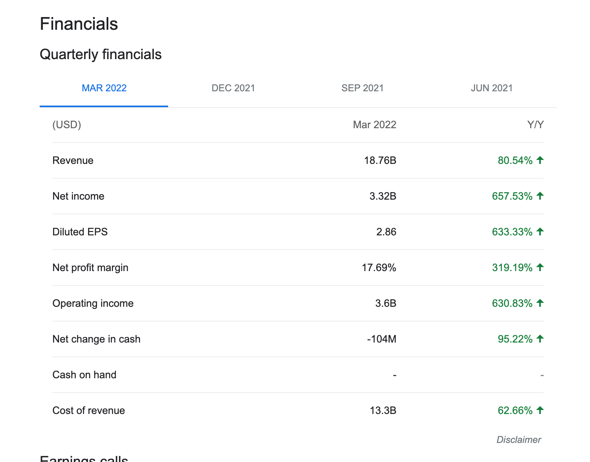590x462 pixels.
Task: Click the Cost of revenue up arrow
Action: tap(540, 410)
